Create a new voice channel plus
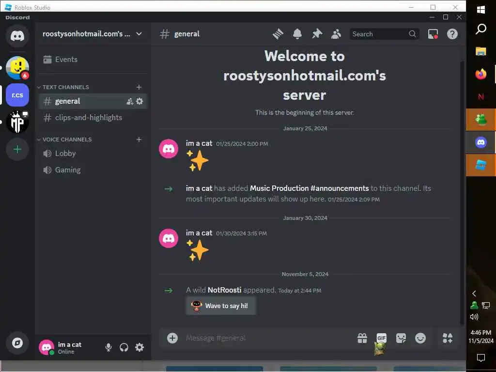 point(139,139)
